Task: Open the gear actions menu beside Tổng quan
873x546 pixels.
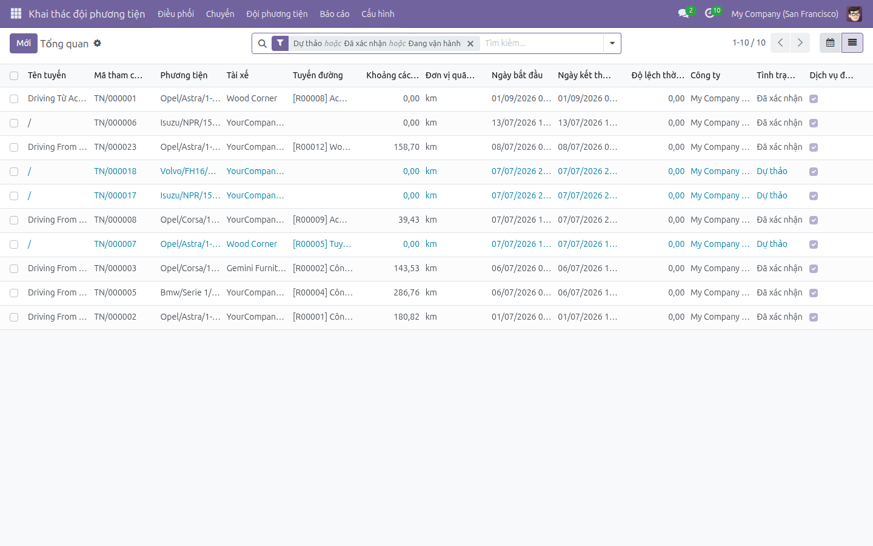Action: click(x=98, y=43)
